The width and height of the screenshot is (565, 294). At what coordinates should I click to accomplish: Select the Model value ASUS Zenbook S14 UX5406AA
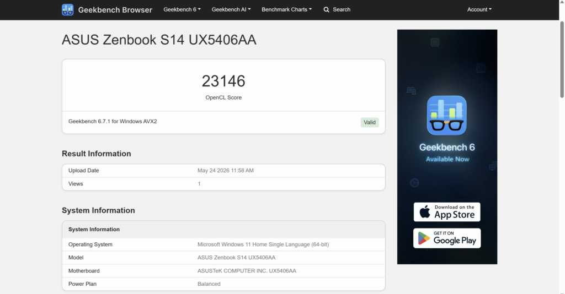(x=236, y=257)
